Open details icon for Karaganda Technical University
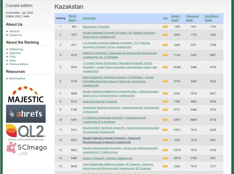This screenshot has width=234, height=174. pyautogui.click(x=165, y=110)
